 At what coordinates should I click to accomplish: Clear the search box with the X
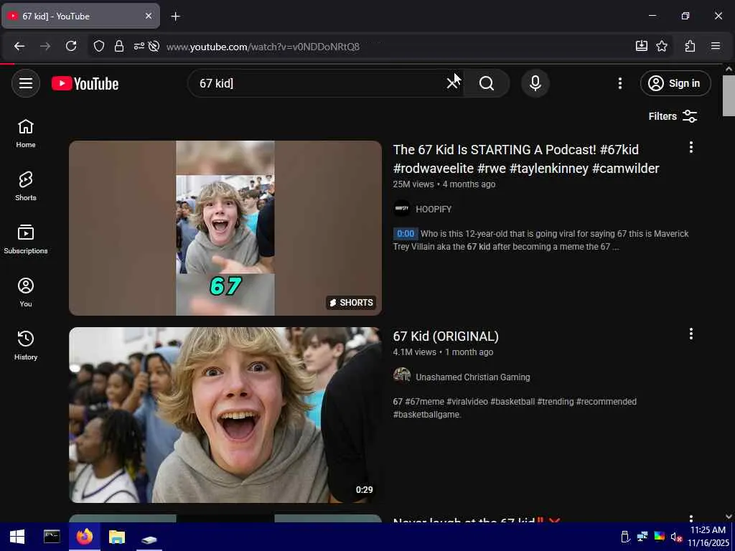(452, 83)
